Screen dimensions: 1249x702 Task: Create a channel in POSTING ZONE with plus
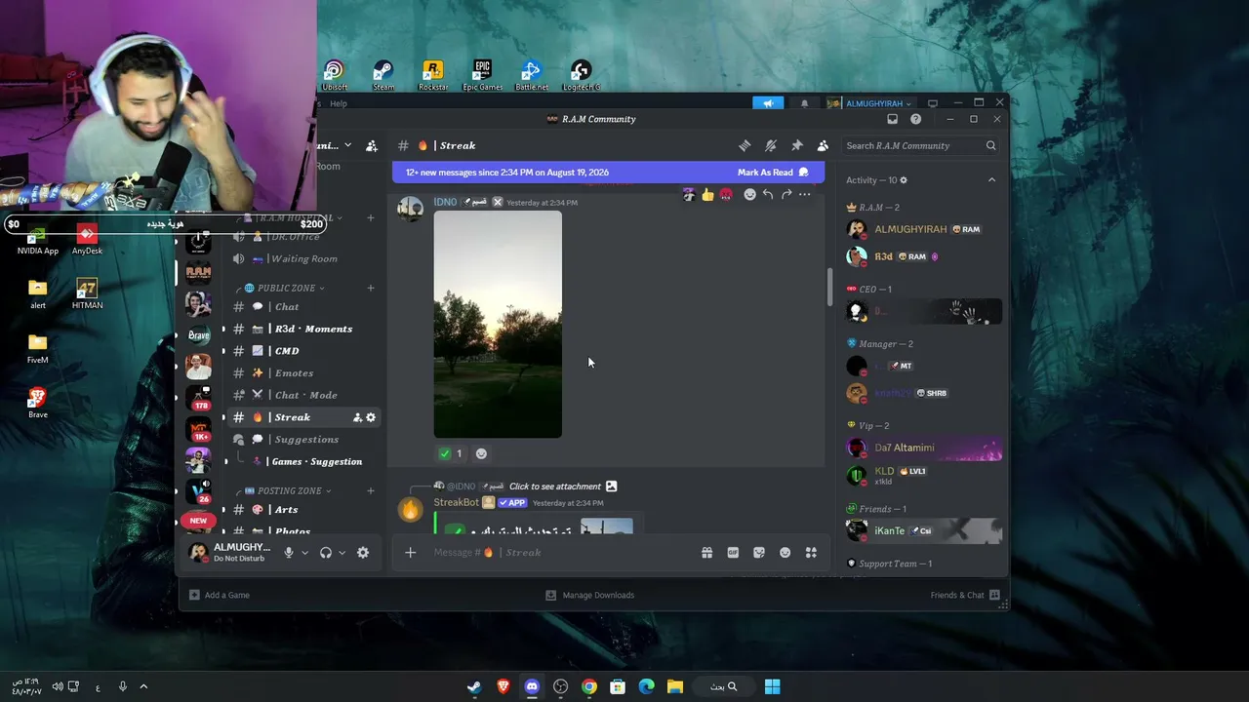(x=371, y=491)
